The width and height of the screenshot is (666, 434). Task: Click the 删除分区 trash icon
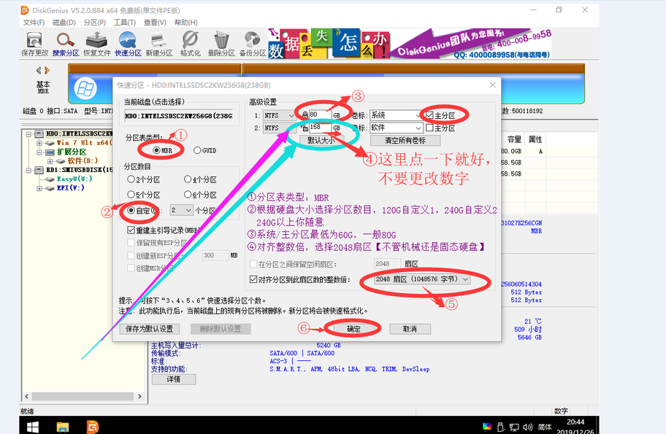(221, 43)
